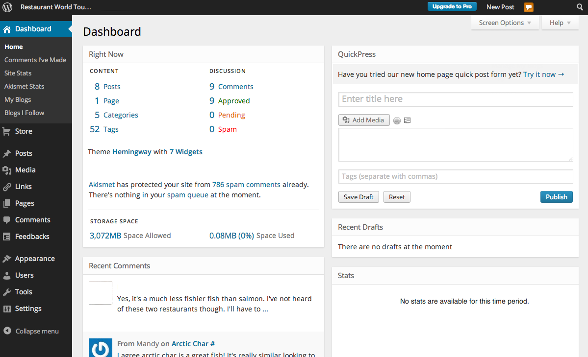Click the Try it now link

[543, 74]
